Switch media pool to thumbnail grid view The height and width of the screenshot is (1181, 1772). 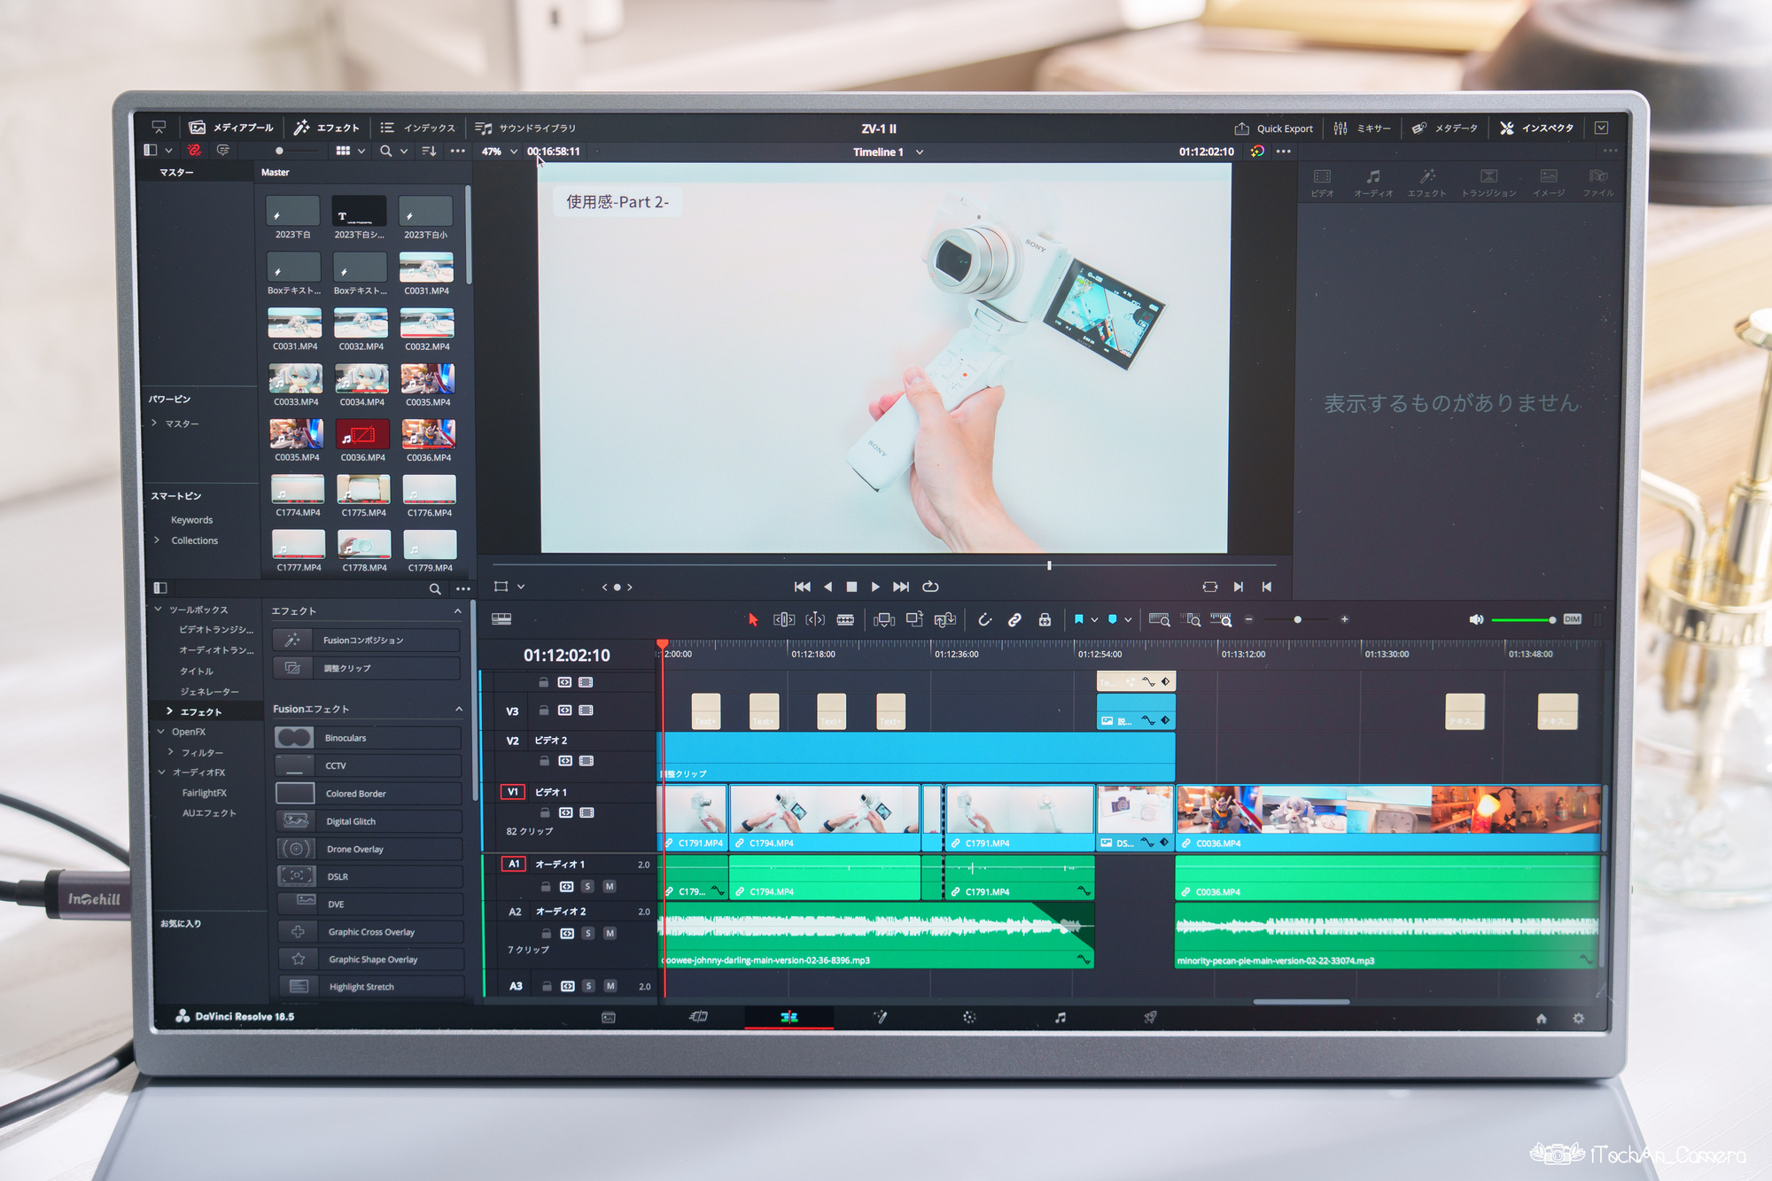click(343, 151)
